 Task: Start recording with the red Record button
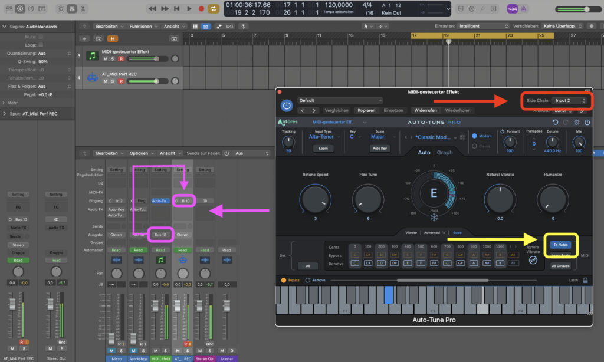[201, 8]
